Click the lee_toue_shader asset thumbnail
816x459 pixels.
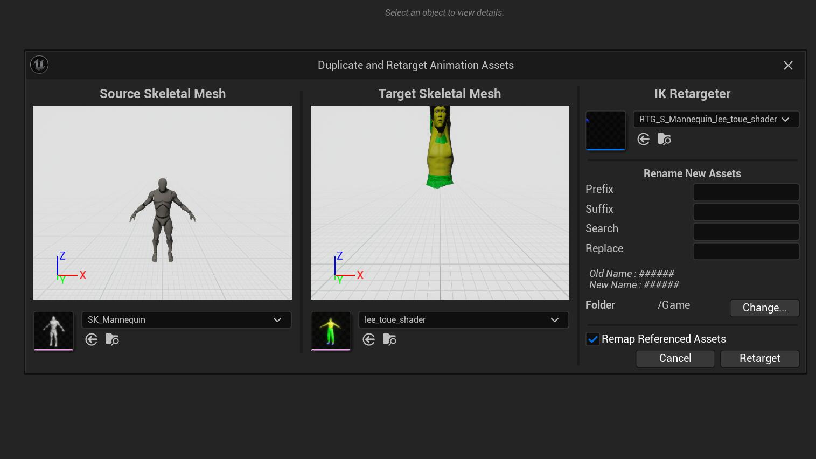[331, 331]
